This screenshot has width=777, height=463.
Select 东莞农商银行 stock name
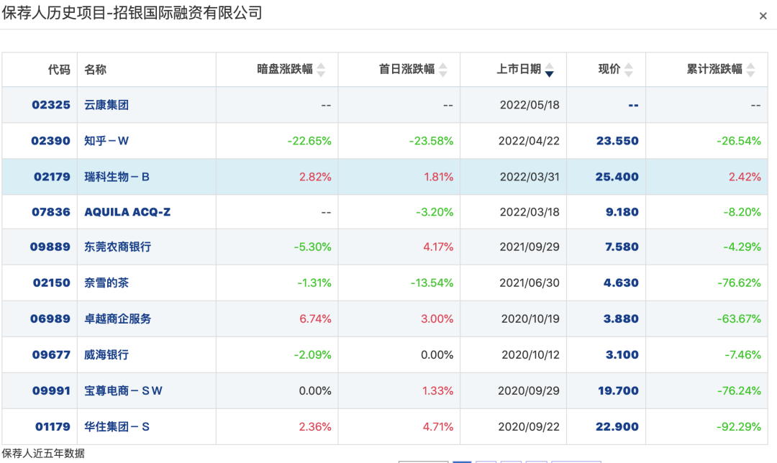click(117, 247)
